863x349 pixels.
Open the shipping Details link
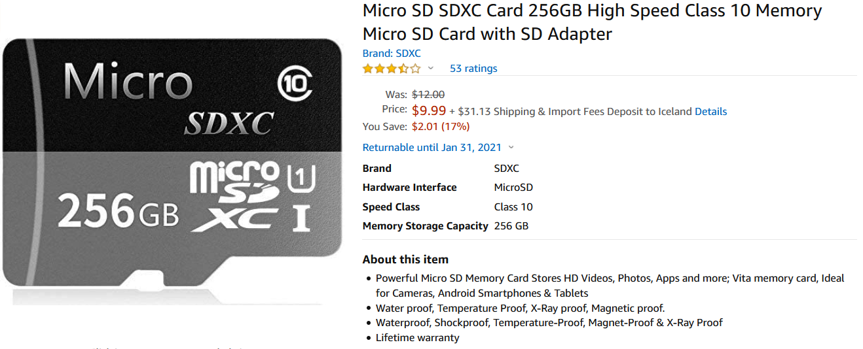[710, 112]
